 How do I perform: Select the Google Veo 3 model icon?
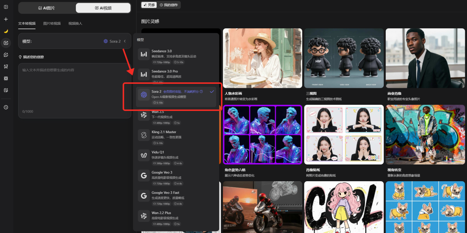144,176
